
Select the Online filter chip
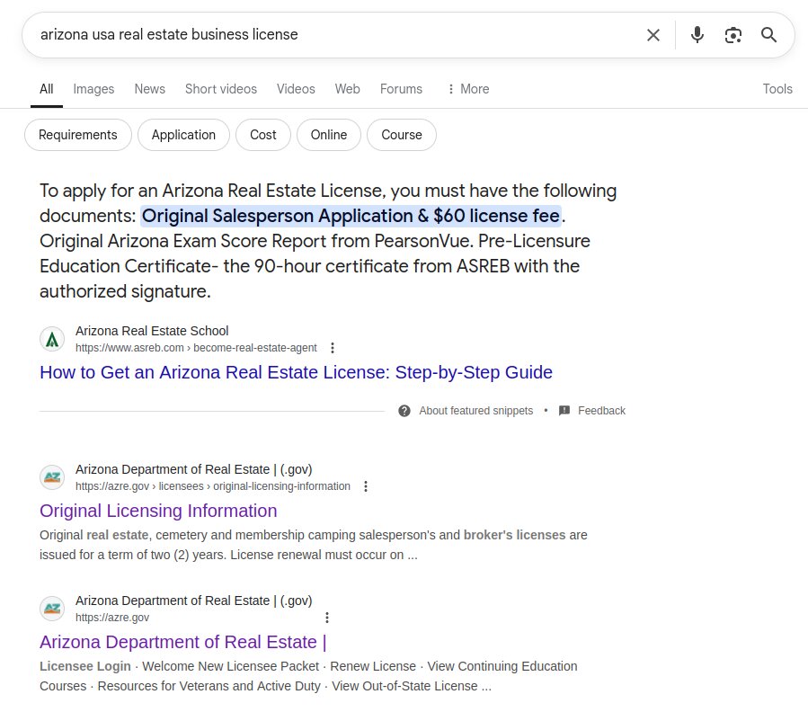(x=328, y=135)
